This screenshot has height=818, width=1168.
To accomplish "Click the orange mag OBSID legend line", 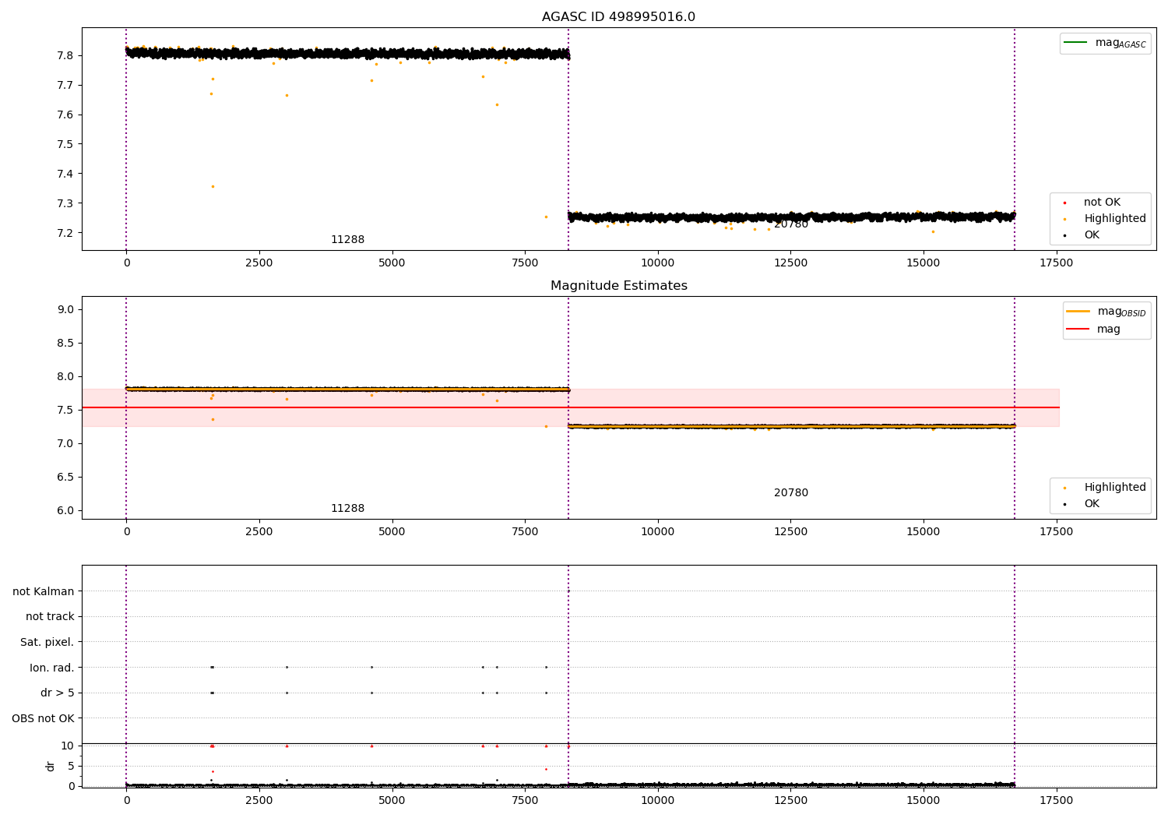I will [1078, 312].
